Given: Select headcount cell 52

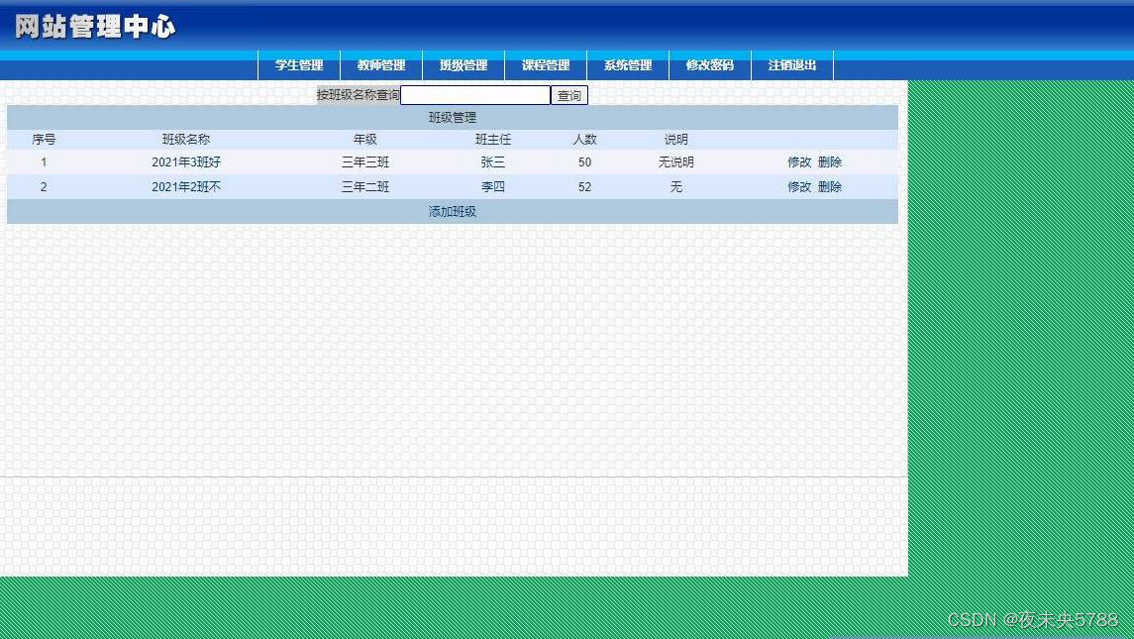Looking at the screenshot, I should [584, 186].
